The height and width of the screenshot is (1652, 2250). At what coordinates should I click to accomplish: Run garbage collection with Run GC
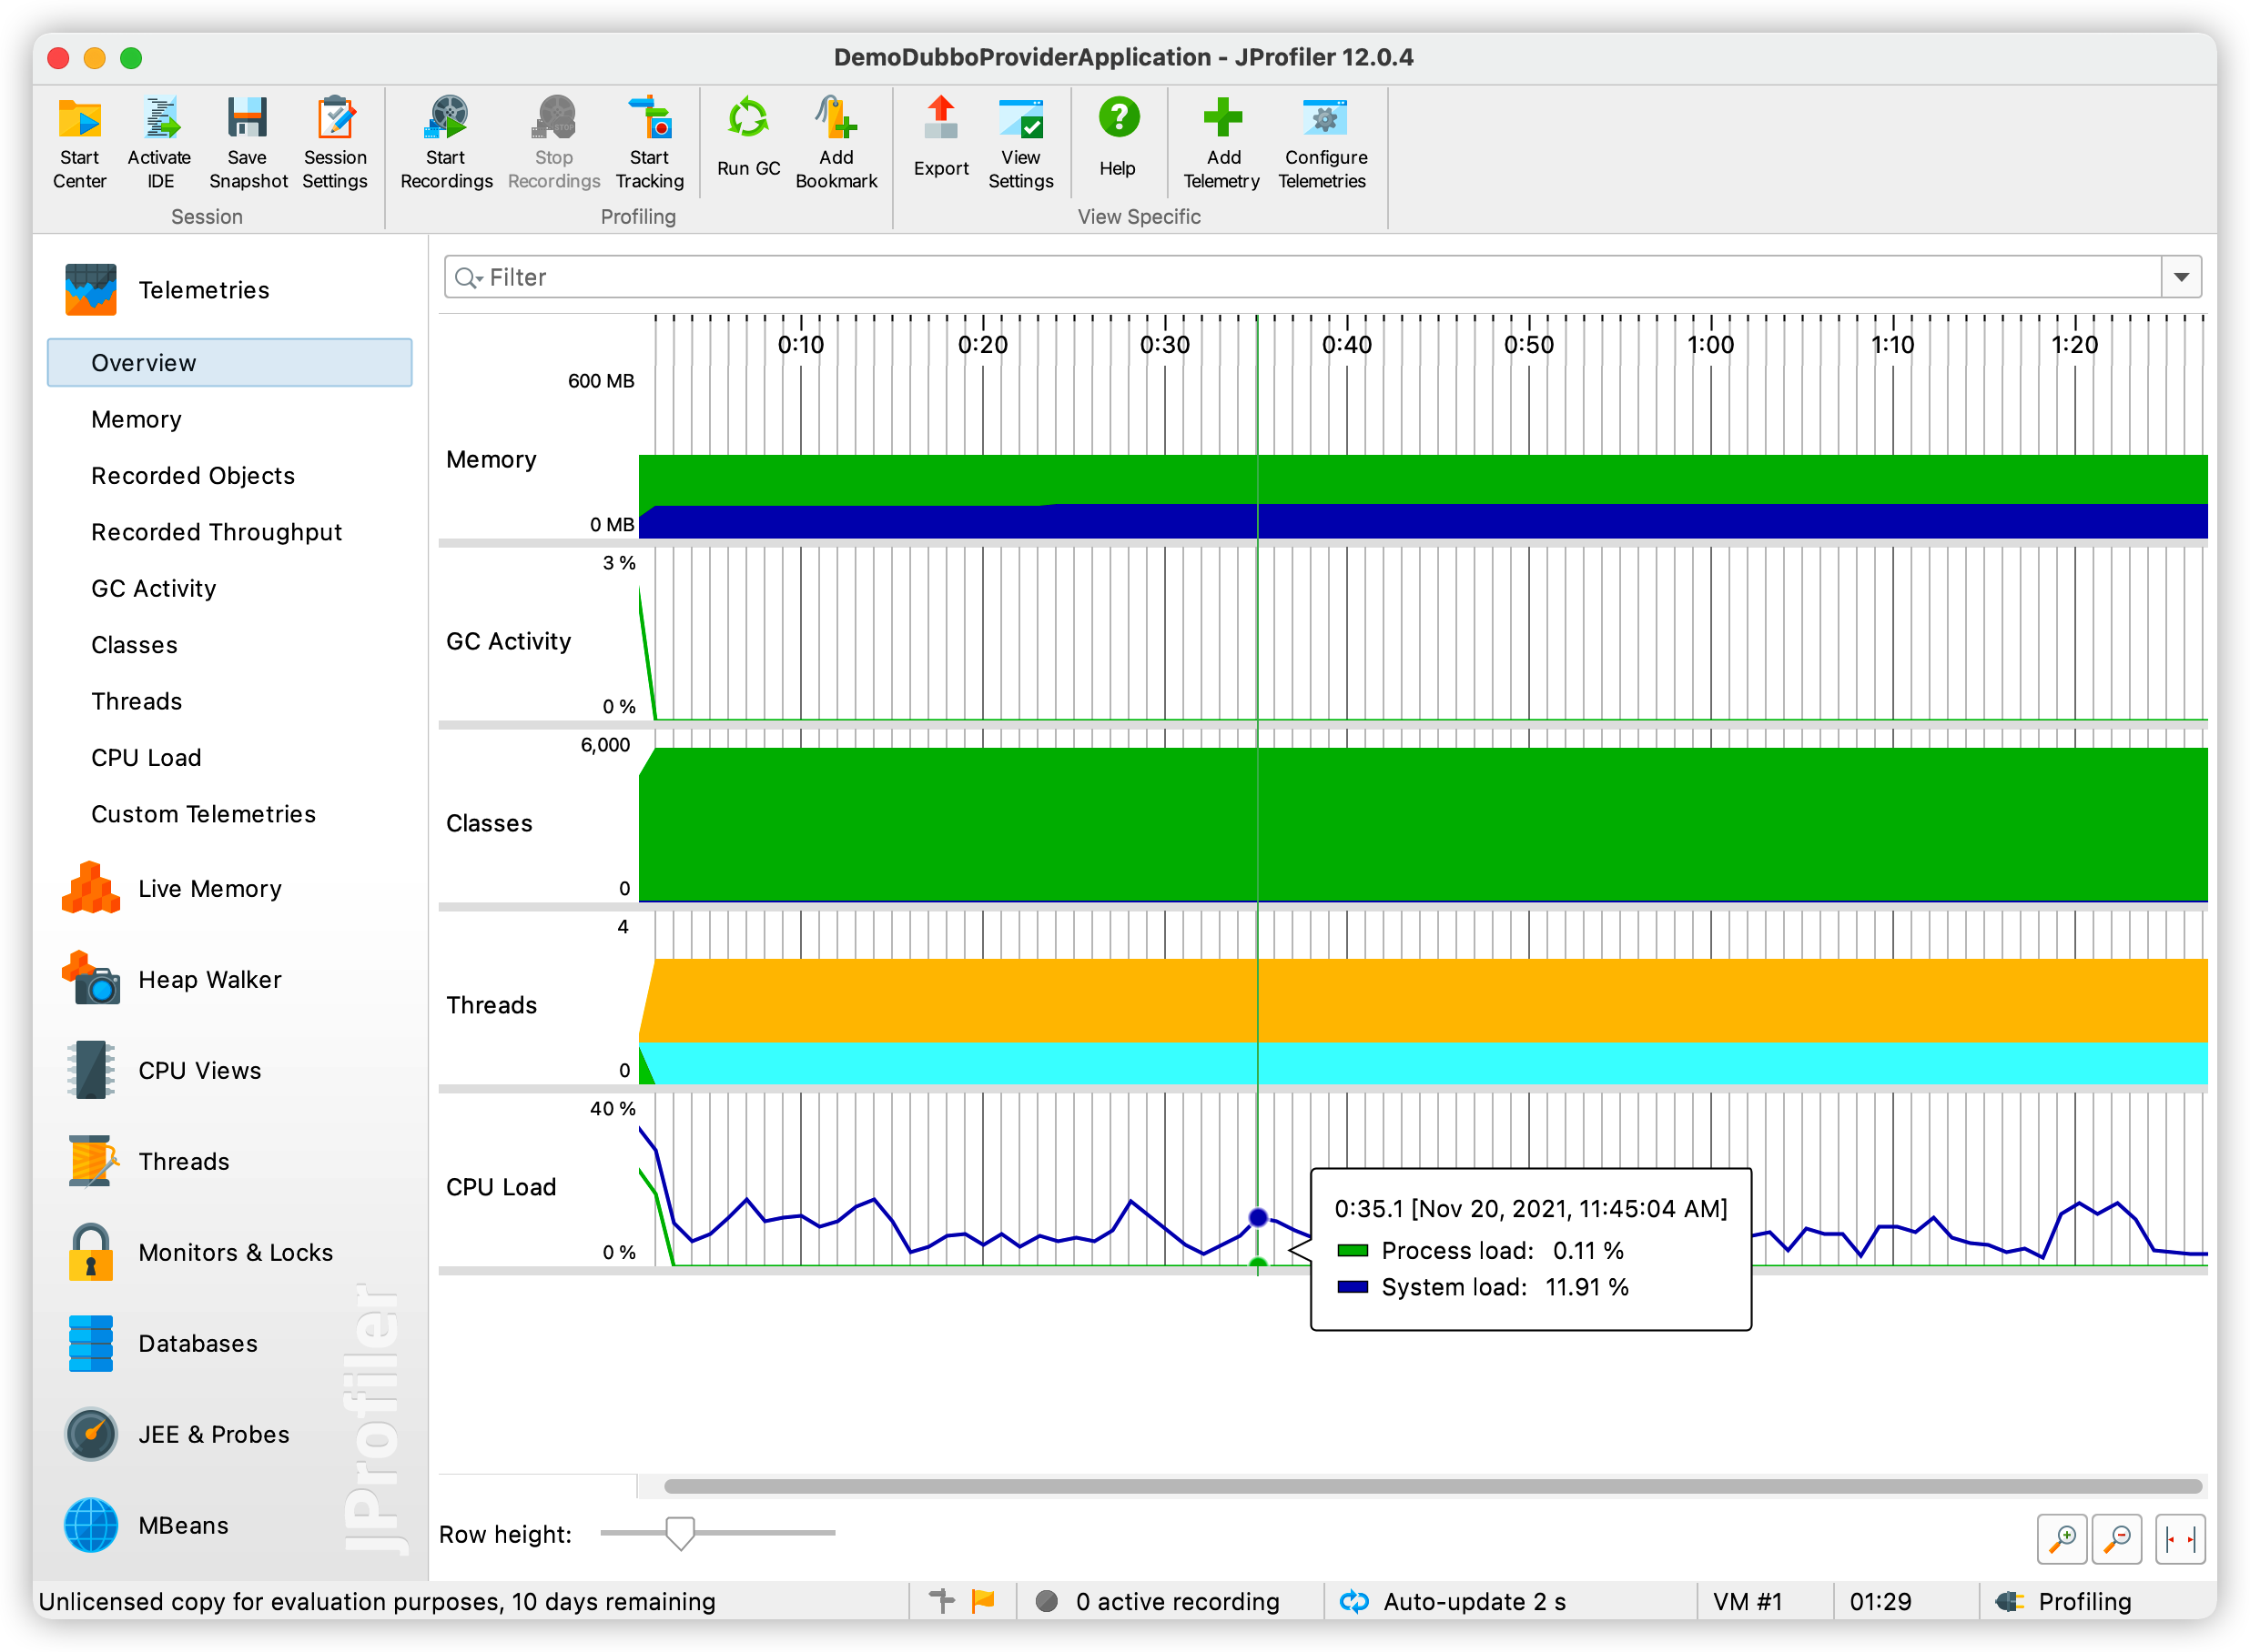click(x=747, y=138)
